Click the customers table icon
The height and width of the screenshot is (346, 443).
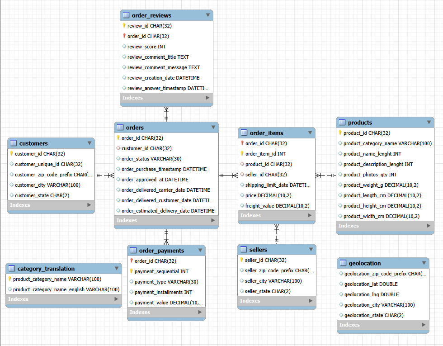13,143
